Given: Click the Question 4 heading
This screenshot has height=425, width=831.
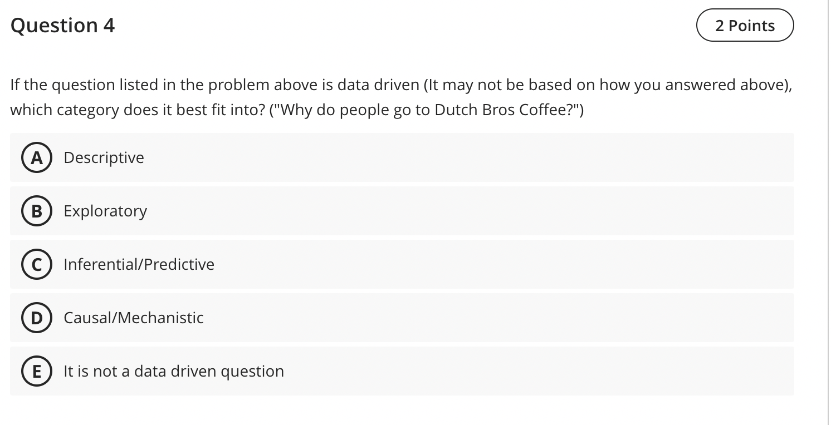Looking at the screenshot, I should [62, 25].
